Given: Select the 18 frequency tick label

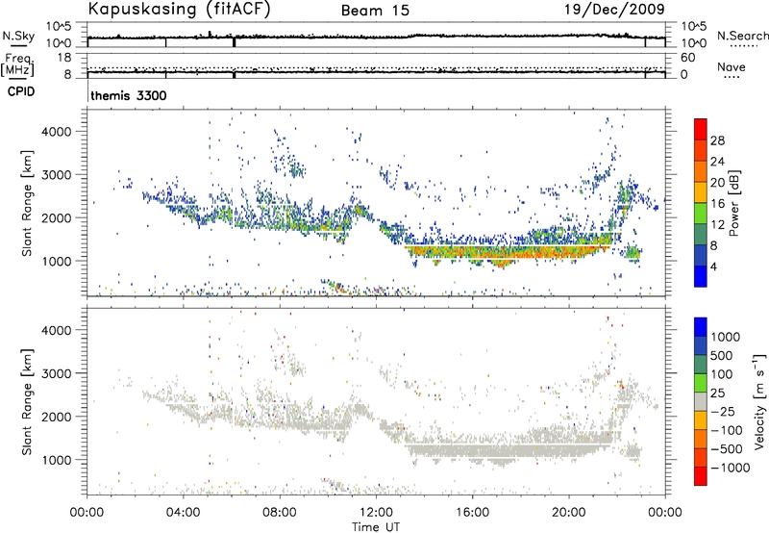Looking at the screenshot, I should tap(64, 58).
